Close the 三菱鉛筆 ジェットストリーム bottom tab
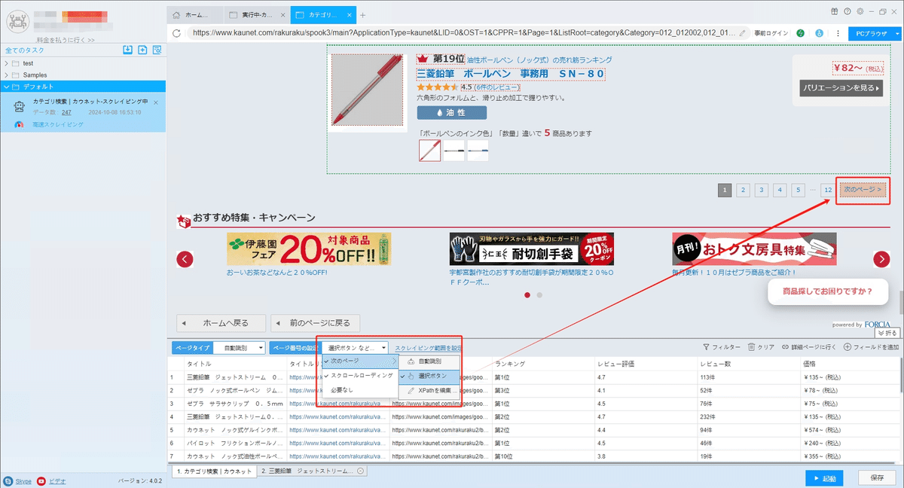The height and width of the screenshot is (488, 904). (x=361, y=471)
